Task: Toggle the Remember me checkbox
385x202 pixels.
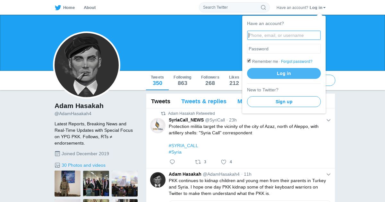Action: tap(249, 61)
